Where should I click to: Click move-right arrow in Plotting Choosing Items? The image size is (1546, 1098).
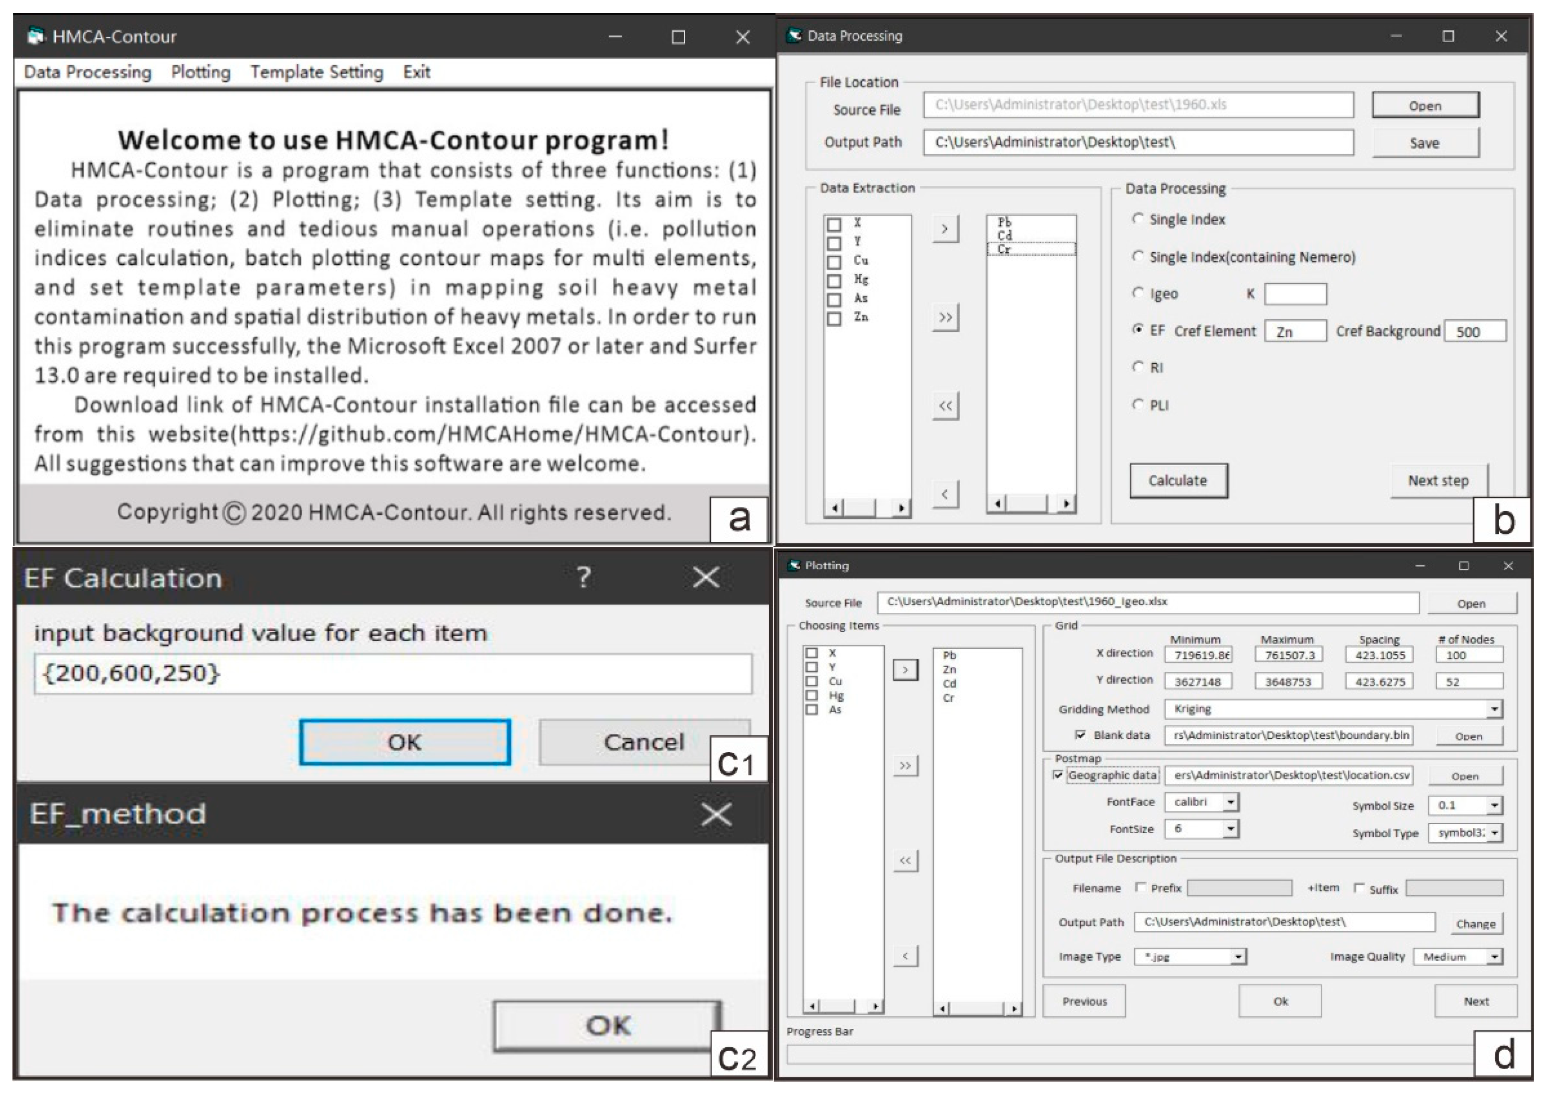[x=905, y=670]
